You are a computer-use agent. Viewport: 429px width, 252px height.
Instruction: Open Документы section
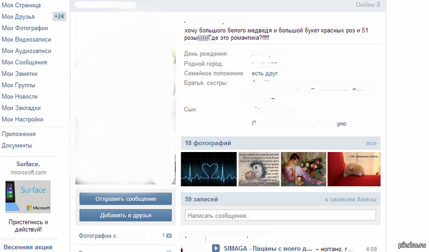point(17,145)
